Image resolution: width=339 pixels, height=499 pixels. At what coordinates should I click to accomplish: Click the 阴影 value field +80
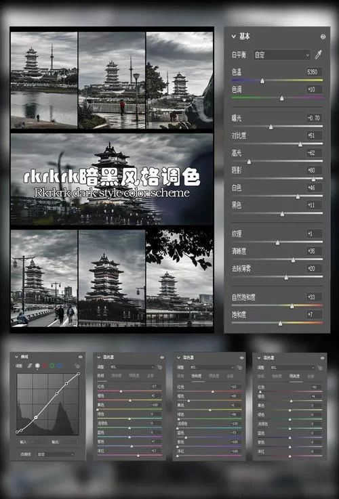pyautogui.click(x=314, y=170)
